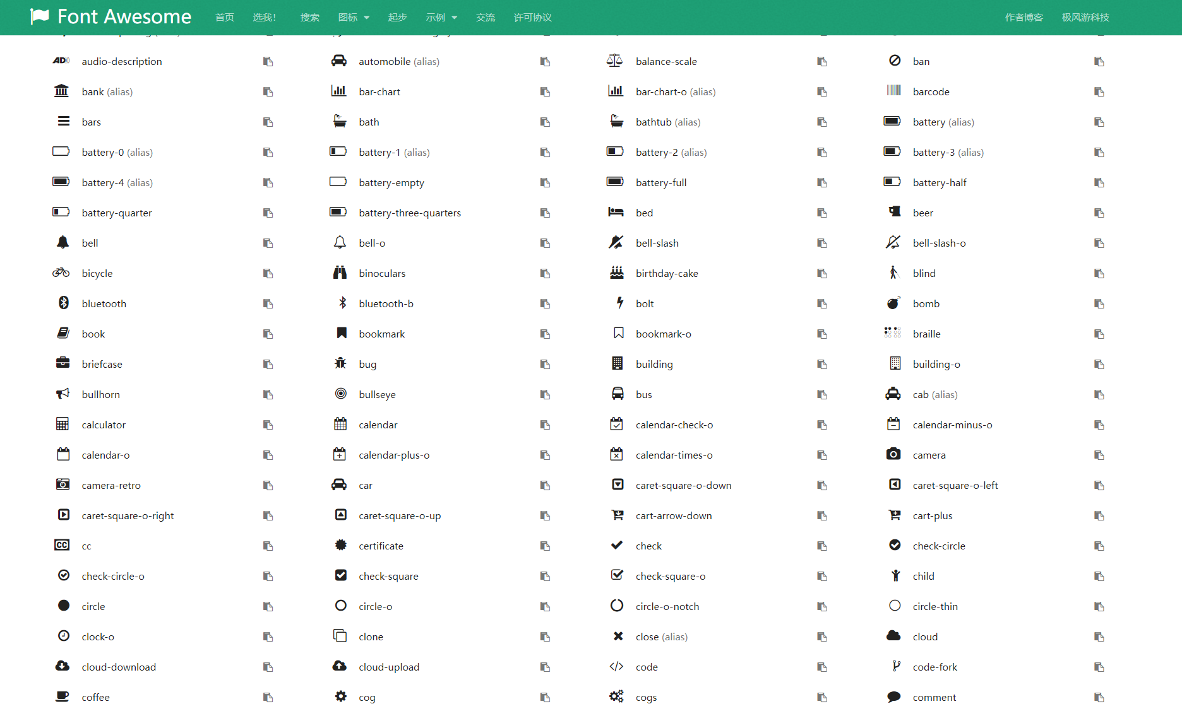This screenshot has height=716, width=1182.
Task: Click the bookmark-o label text
Action: (664, 334)
